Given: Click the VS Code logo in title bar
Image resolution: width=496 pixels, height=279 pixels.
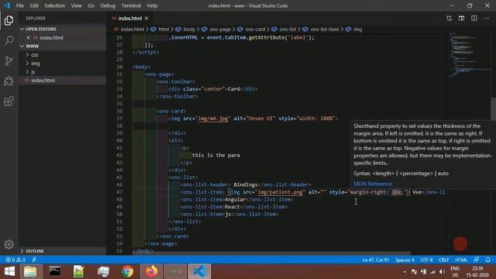Looking at the screenshot, I should [x=7, y=5].
